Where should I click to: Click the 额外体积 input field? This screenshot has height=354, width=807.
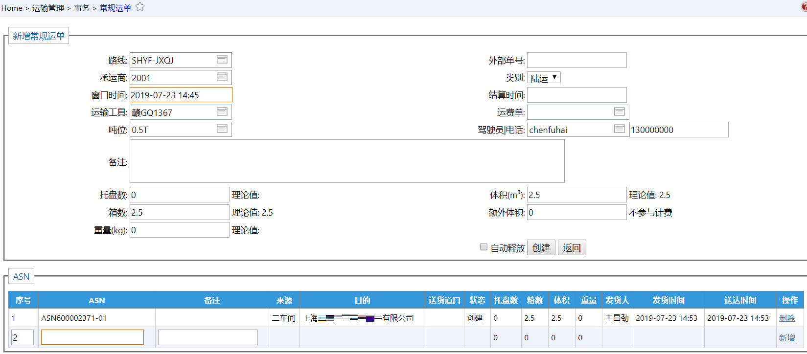click(577, 212)
